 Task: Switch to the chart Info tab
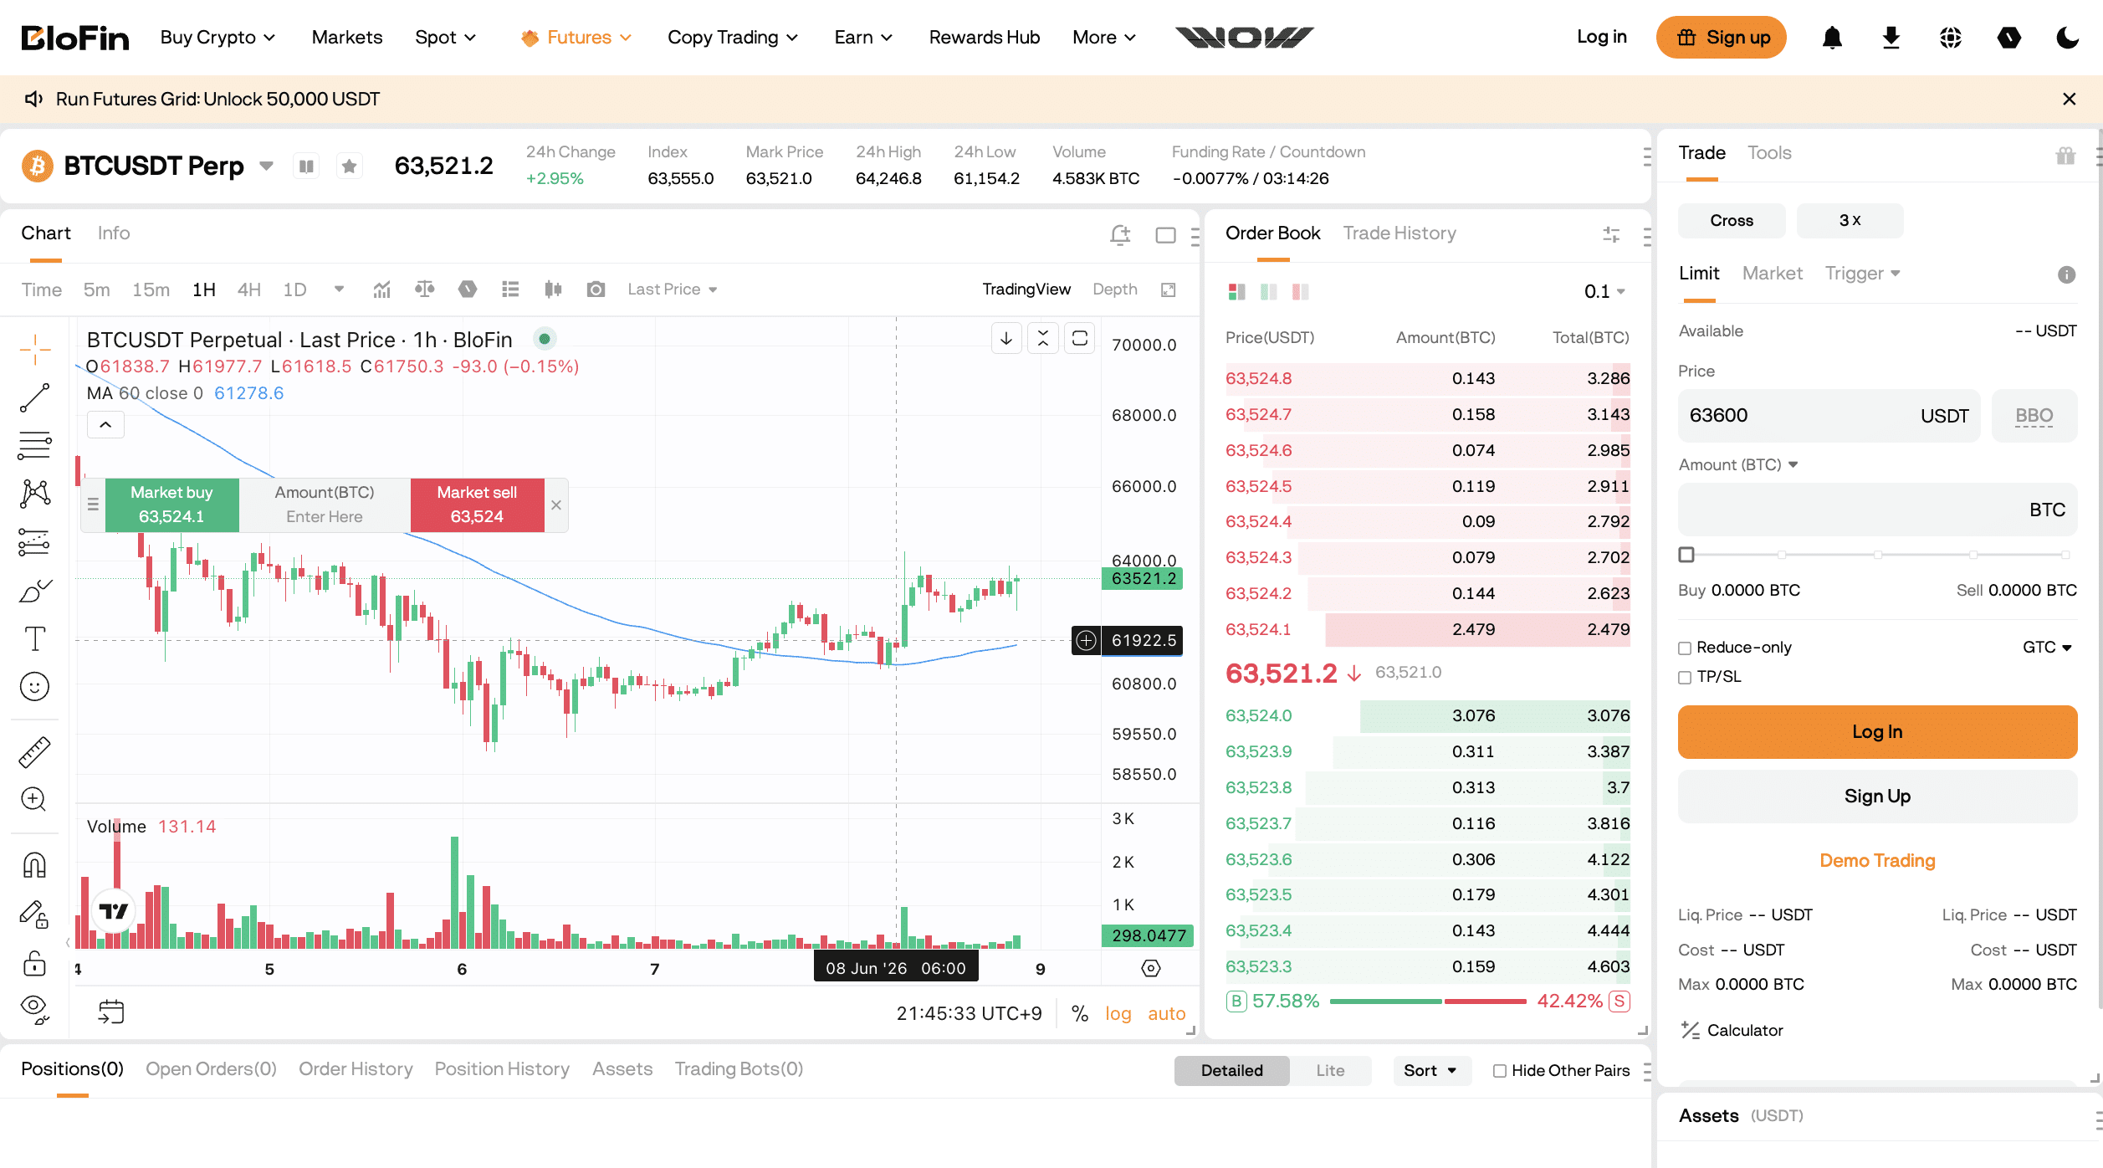114,233
